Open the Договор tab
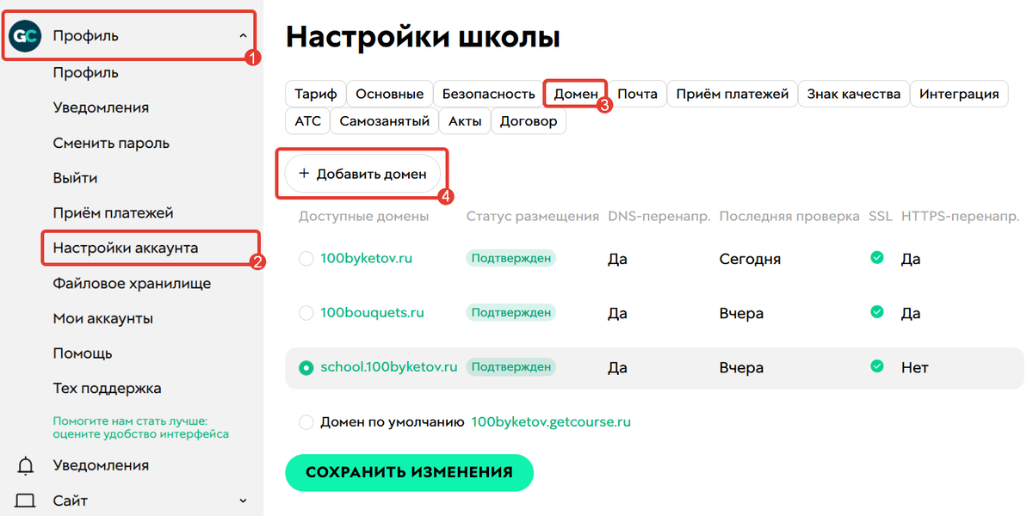The height and width of the screenshot is (516, 1033). point(529,121)
